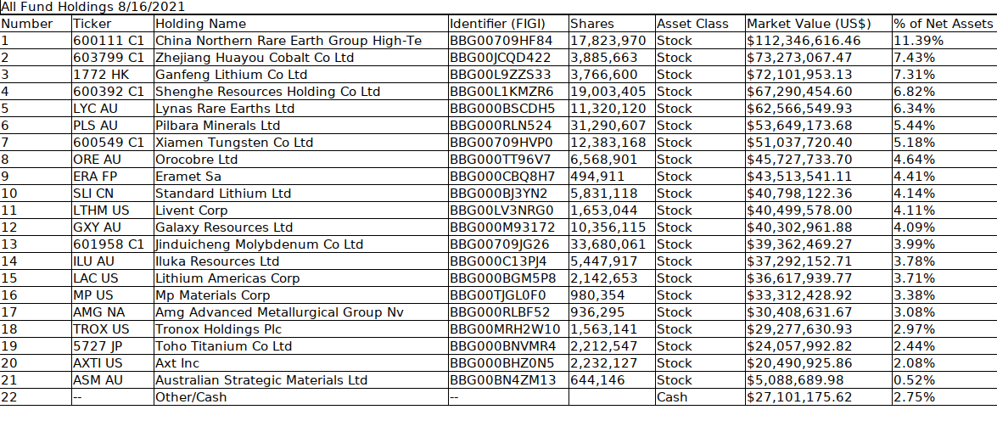Screen dimensions: 997x421
Task: Select the Tronox Holdings Plc cell
Action: (300, 328)
